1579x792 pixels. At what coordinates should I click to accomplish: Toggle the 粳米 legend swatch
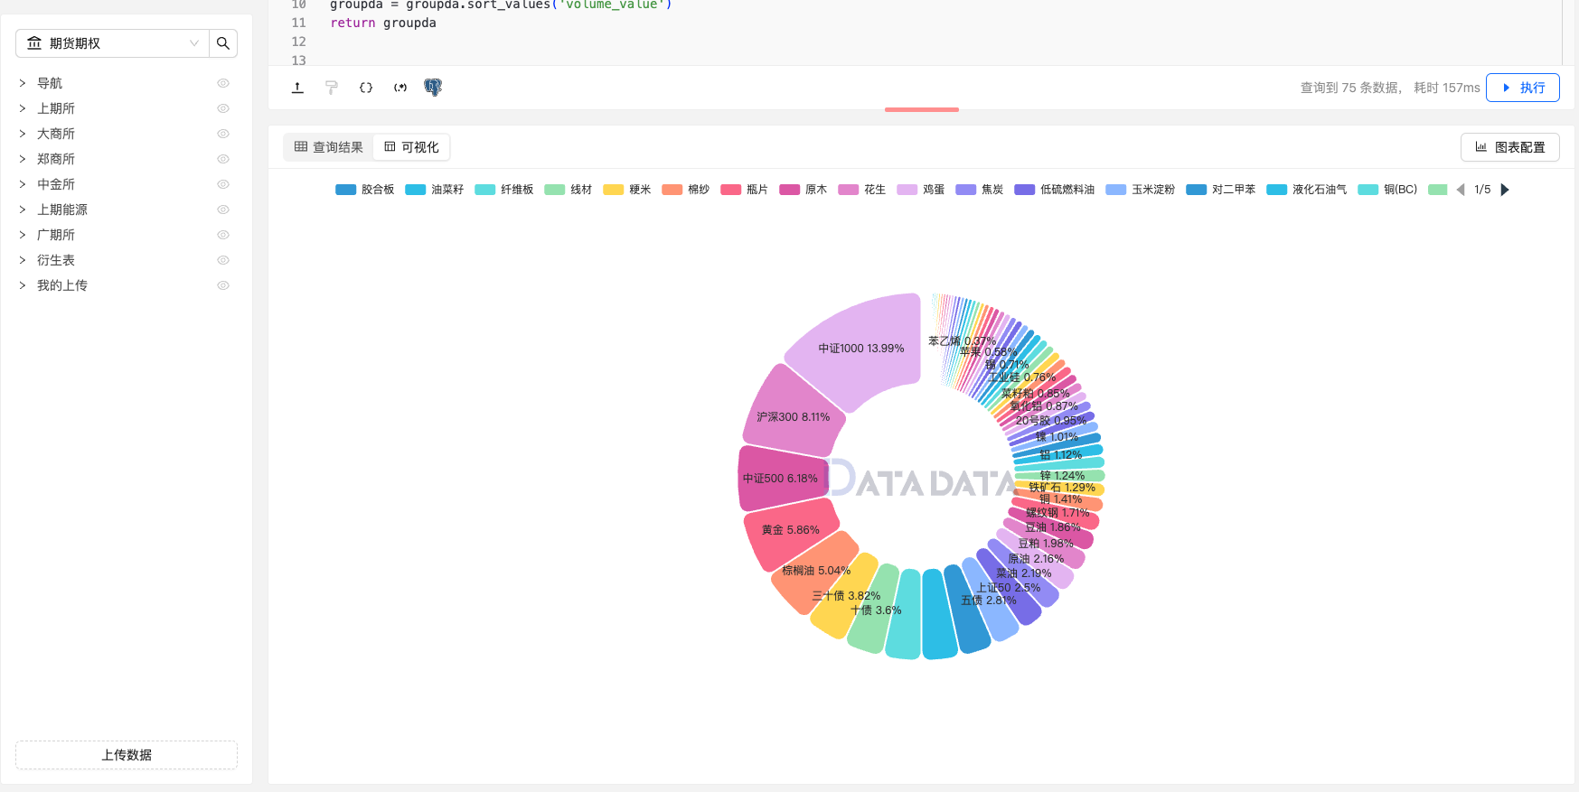(x=613, y=190)
